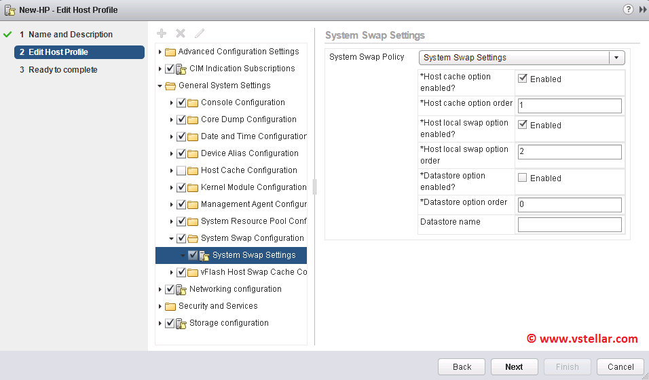Select step 3 Ready to complete
The height and width of the screenshot is (380, 649).
(62, 70)
